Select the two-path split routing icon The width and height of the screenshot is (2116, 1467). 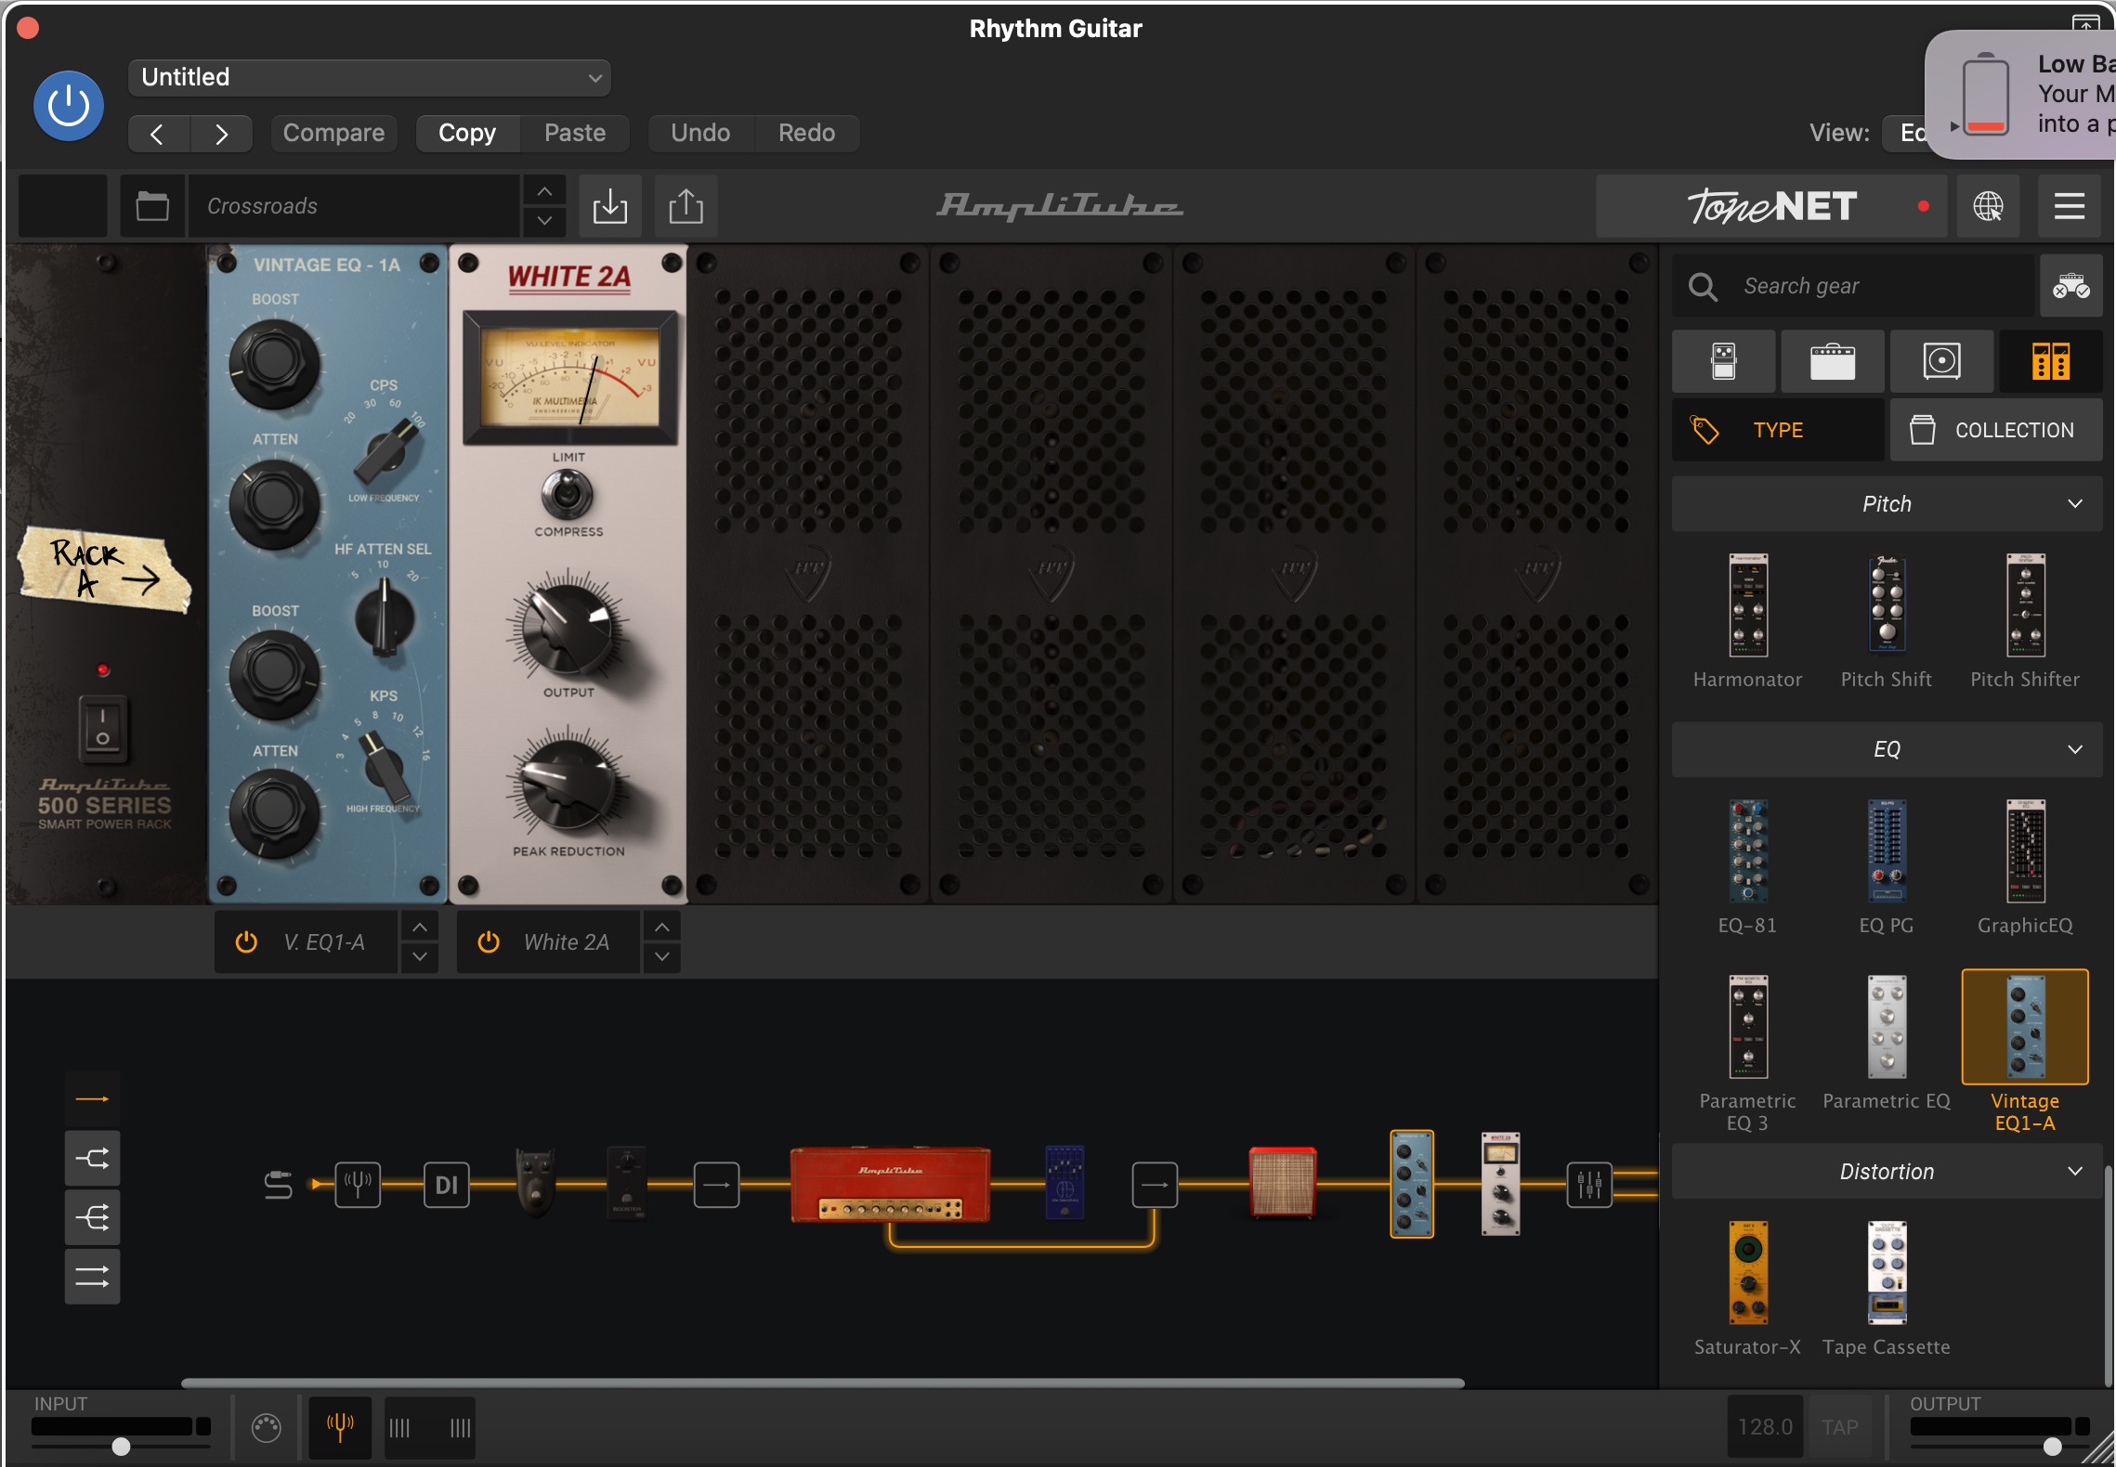pos(92,1158)
